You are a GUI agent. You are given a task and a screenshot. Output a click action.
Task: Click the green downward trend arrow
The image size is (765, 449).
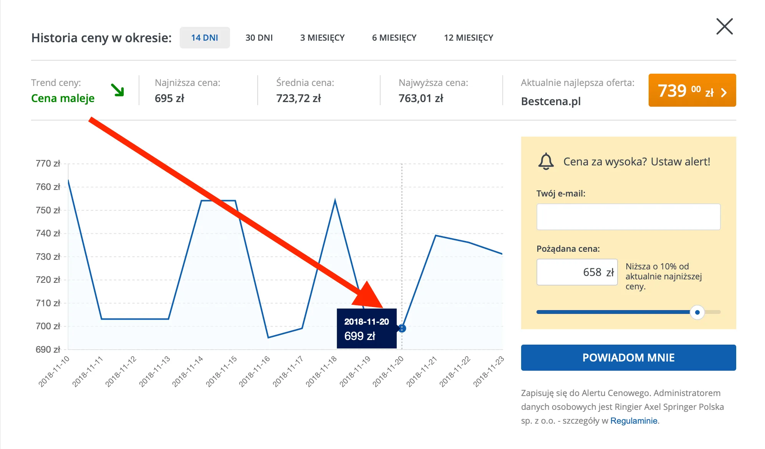(118, 90)
